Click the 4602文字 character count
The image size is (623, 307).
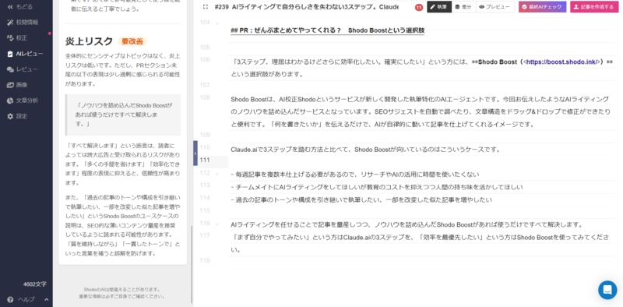[x=35, y=284]
